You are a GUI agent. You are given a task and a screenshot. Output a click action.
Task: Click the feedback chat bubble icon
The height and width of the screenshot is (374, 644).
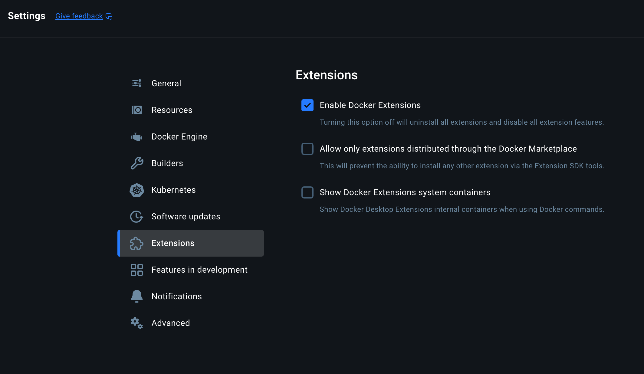click(x=109, y=16)
